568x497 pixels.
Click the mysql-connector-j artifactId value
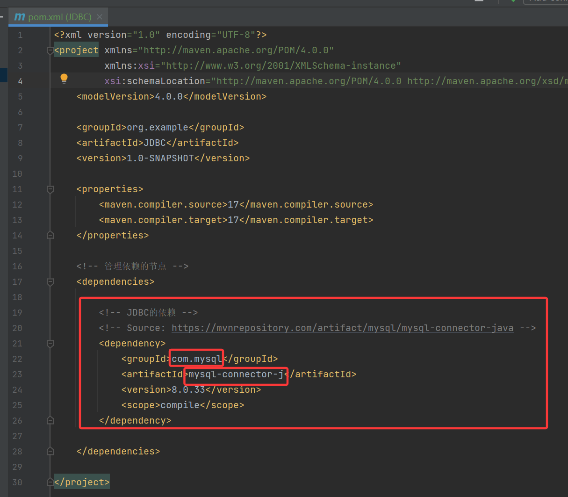(x=236, y=374)
